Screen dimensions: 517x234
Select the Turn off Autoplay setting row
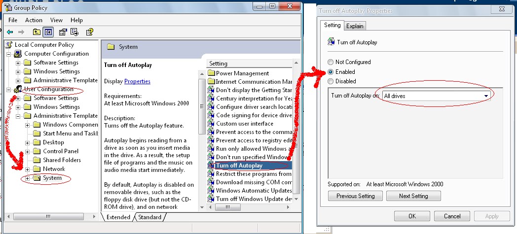pyautogui.click(x=250, y=166)
